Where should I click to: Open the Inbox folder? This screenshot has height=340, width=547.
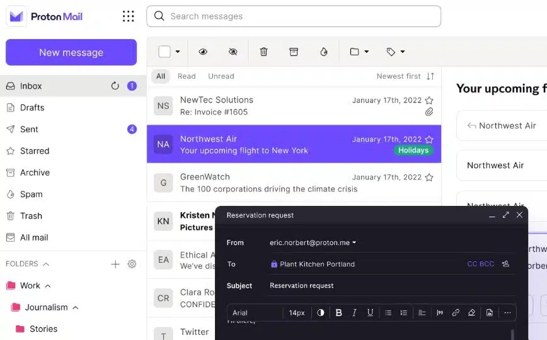click(x=31, y=86)
